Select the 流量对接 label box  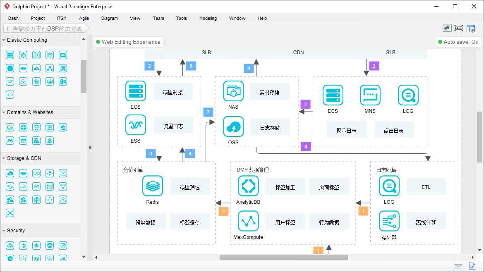[173, 91]
